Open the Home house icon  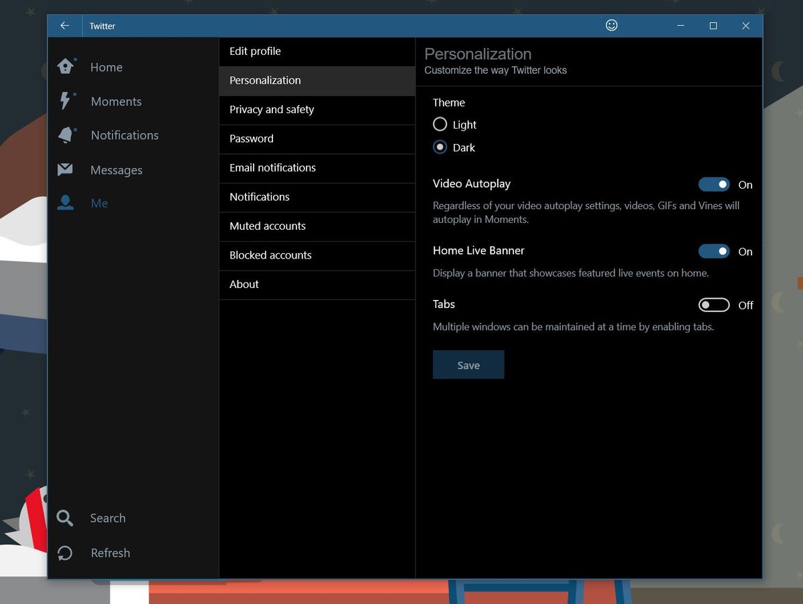coord(66,66)
